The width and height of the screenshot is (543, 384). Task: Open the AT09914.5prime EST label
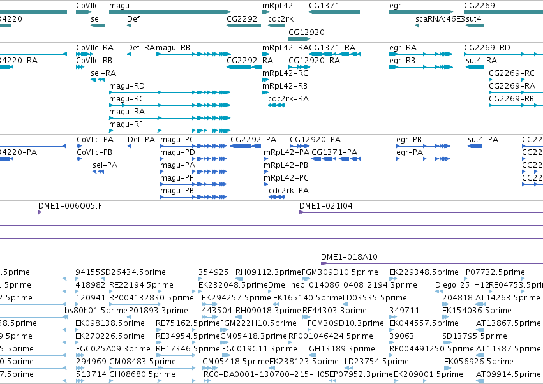point(509,374)
